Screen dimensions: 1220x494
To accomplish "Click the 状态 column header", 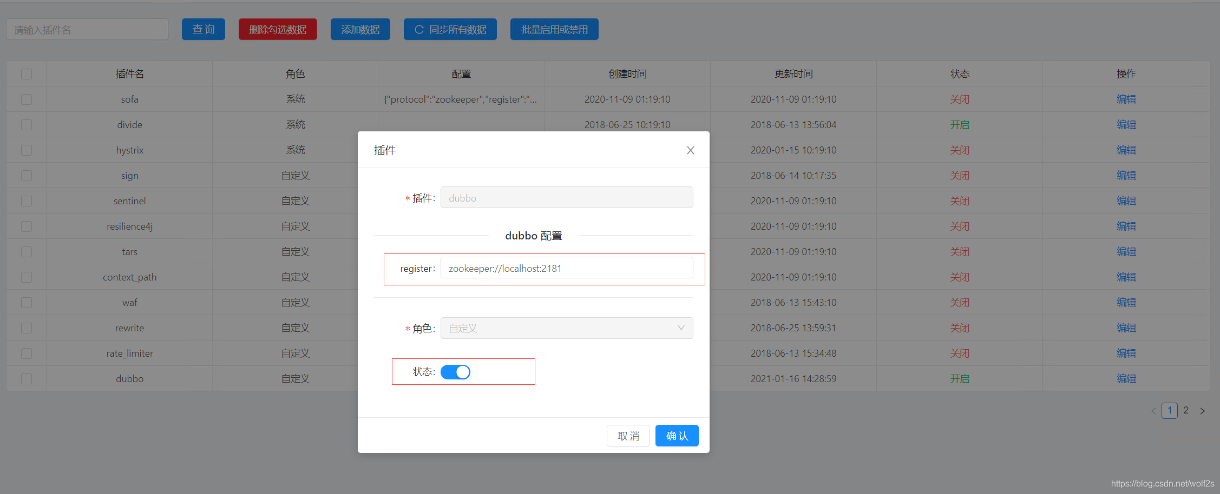I will pos(960,74).
